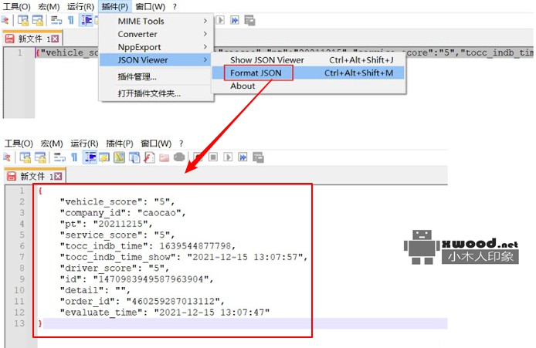Click Save Recorded Macro icon in upper toolbar

249,21
